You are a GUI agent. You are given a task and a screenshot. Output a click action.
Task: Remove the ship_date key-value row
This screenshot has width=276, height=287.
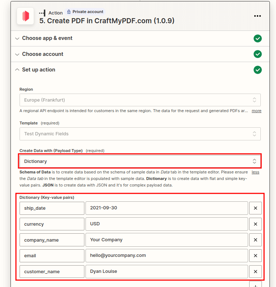pyautogui.click(x=255, y=208)
